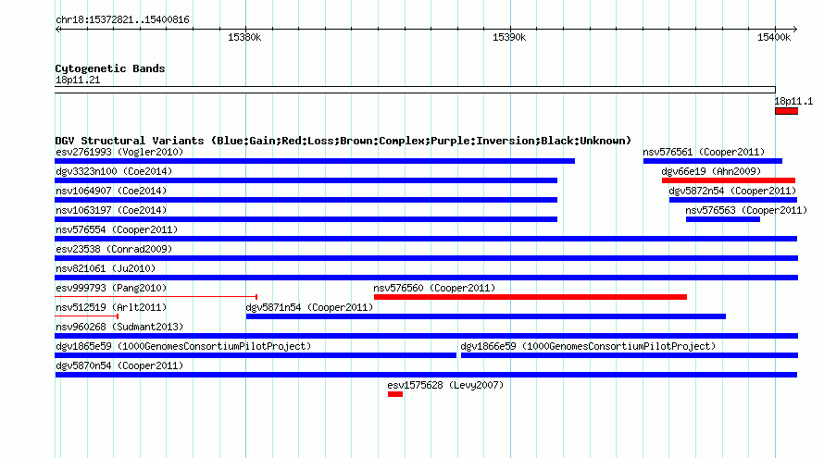Viewport: 824px width, 458px height.
Task: Open dgv66e19 (Ahn2009) variant label
Action: click(711, 171)
